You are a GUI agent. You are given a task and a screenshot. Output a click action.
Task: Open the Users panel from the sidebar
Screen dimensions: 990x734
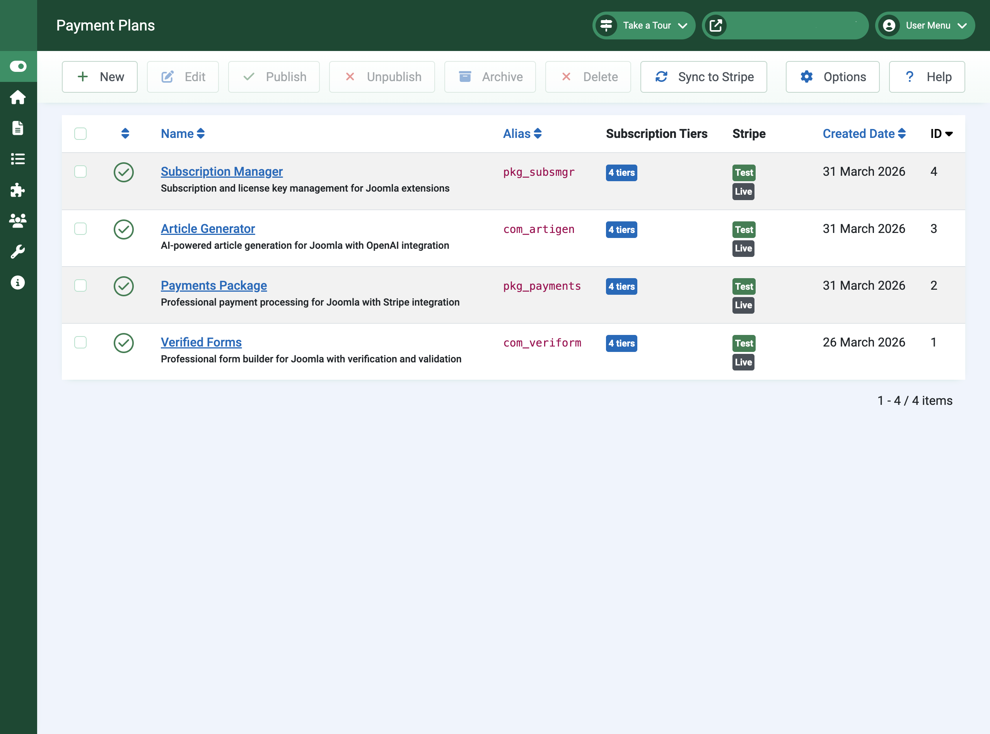tap(18, 221)
